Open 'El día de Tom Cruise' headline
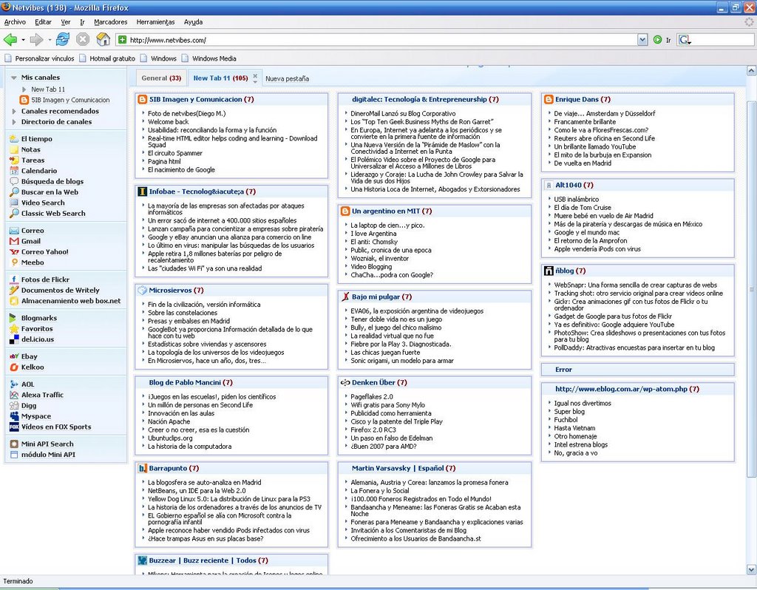Image resolution: width=757 pixels, height=590 pixels. (583, 208)
